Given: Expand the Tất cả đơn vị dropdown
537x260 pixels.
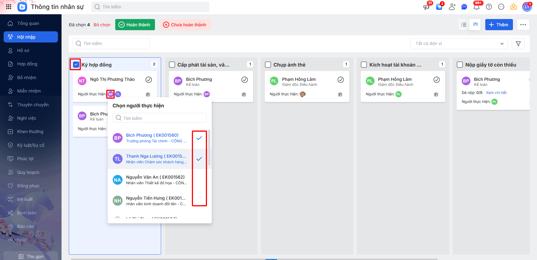Looking at the screenshot, I should click(459, 44).
